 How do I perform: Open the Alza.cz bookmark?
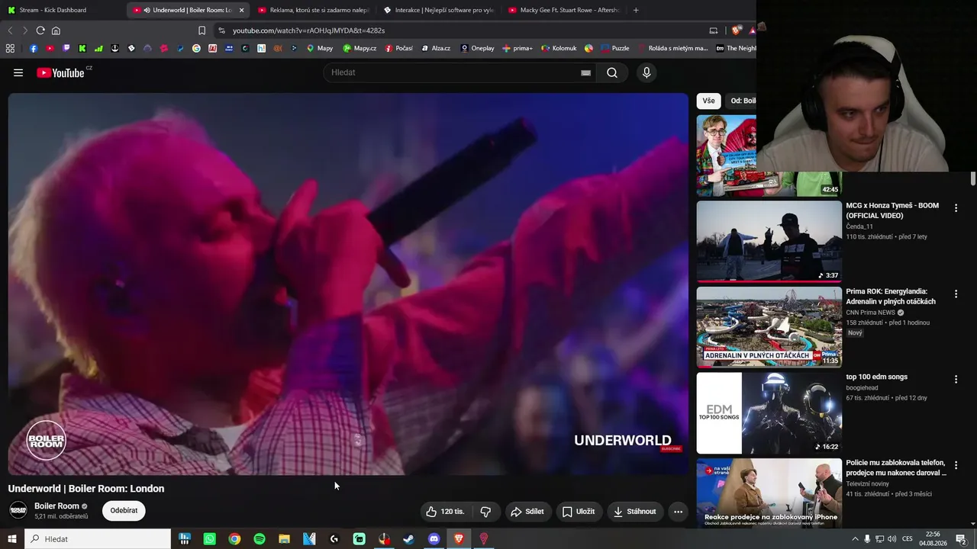pyautogui.click(x=435, y=48)
